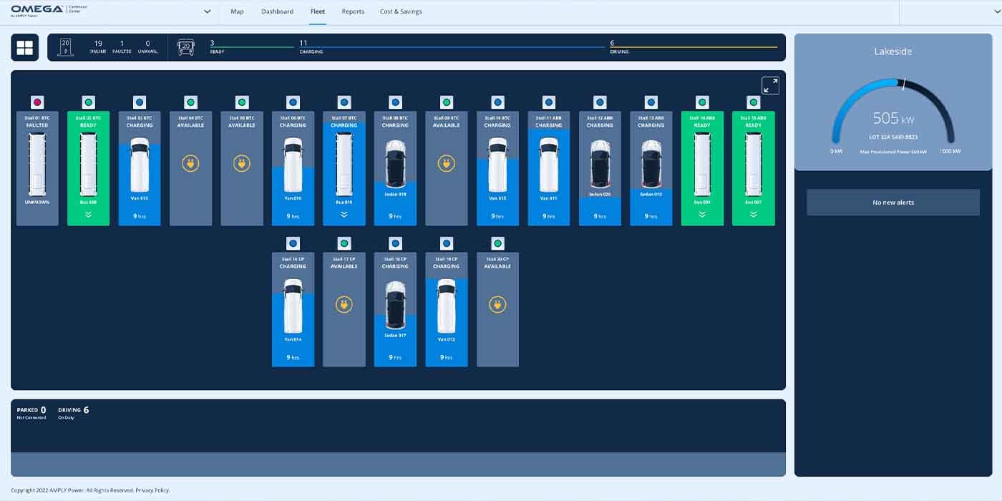Expand details chevron under Bus 008
Viewport: 1002px width, 501px height.
[x=89, y=214]
